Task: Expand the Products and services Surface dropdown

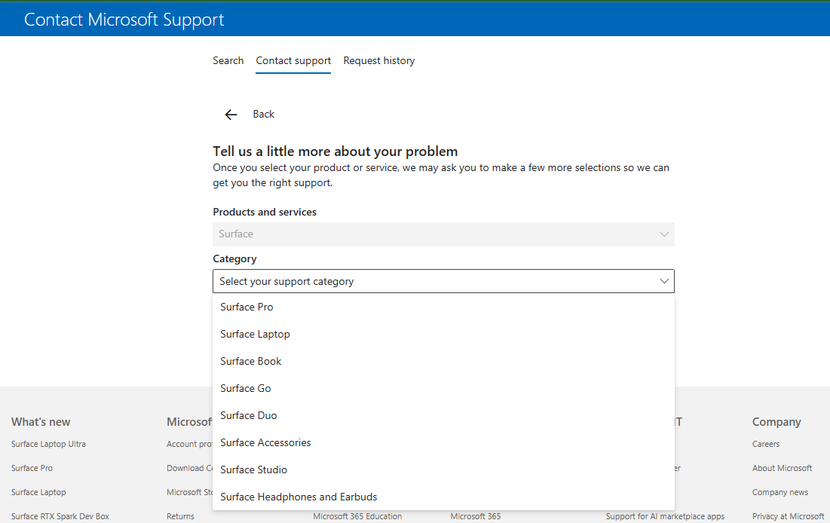Action: [x=443, y=234]
